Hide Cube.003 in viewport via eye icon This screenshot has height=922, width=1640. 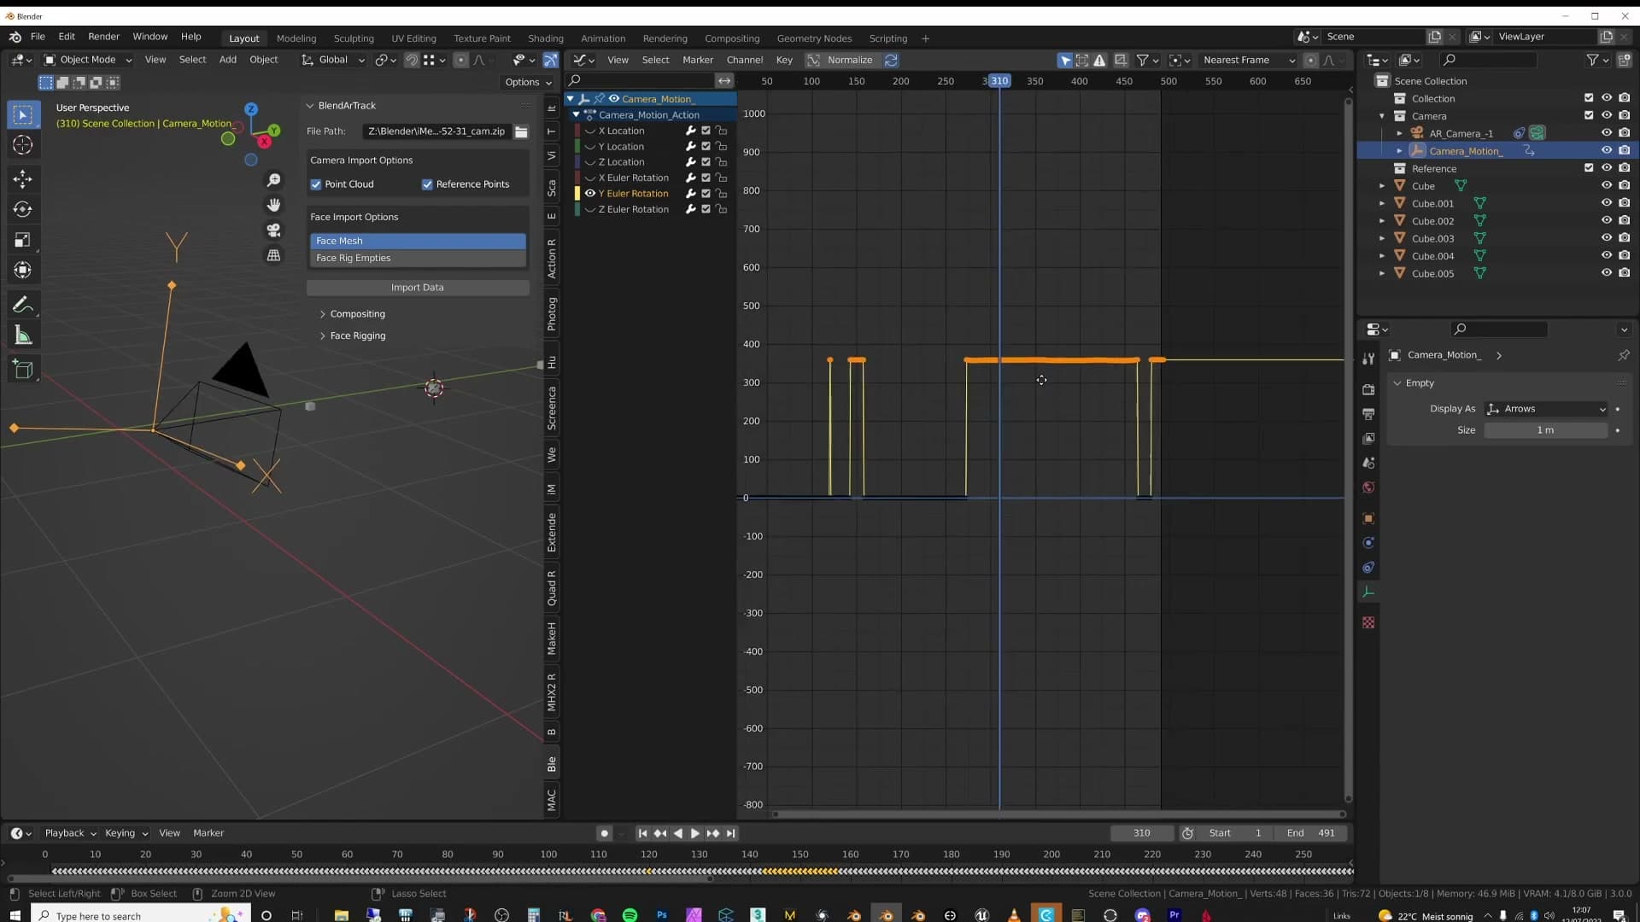coord(1606,238)
